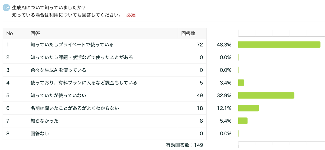Click the 名前は聞いたことがあるがよくわからない answer

[75, 108]
